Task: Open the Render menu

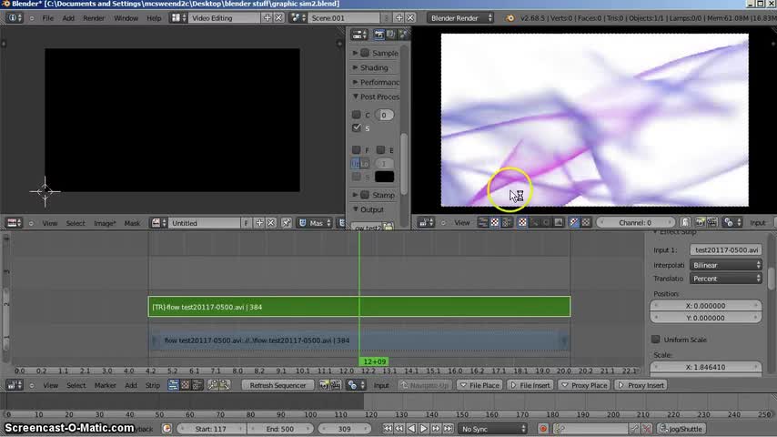Action: click(x=94, y=18)
